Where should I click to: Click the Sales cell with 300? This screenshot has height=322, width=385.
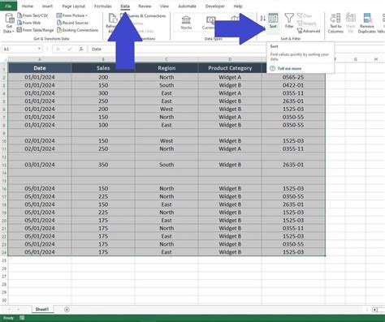pyautogui.click(x=103, y=93)
